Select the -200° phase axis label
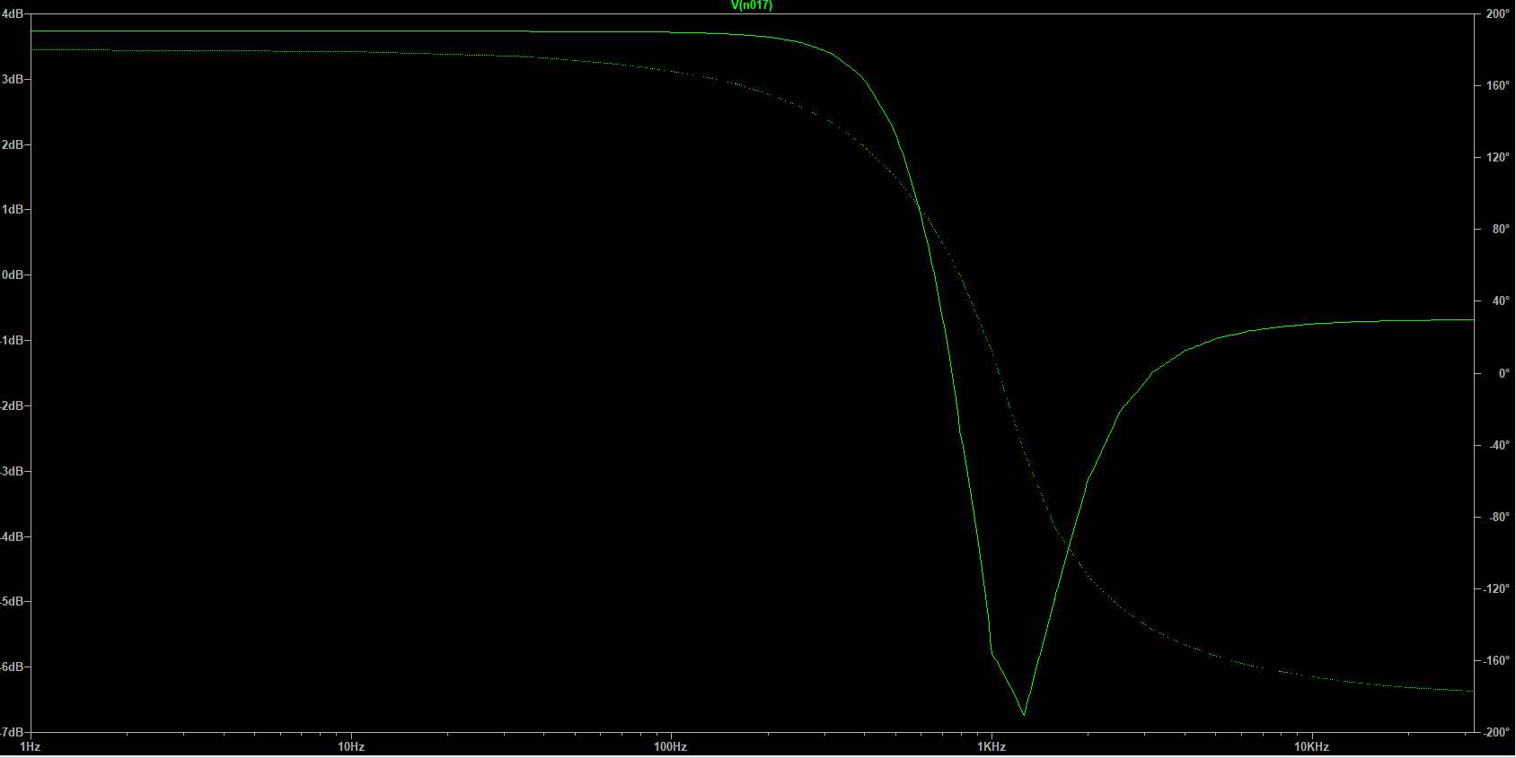The height and width of the screenshot is (758, 1516). [1496, 732]
